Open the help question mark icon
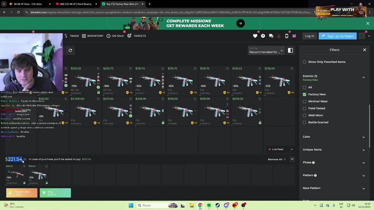 (x=263, y=36)
